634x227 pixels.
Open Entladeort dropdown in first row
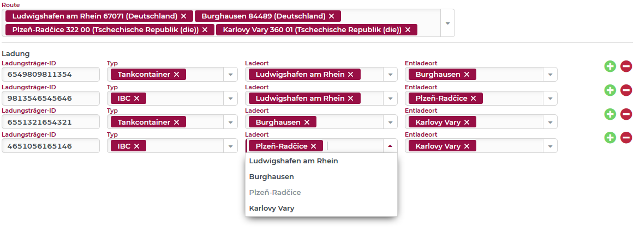550,75
